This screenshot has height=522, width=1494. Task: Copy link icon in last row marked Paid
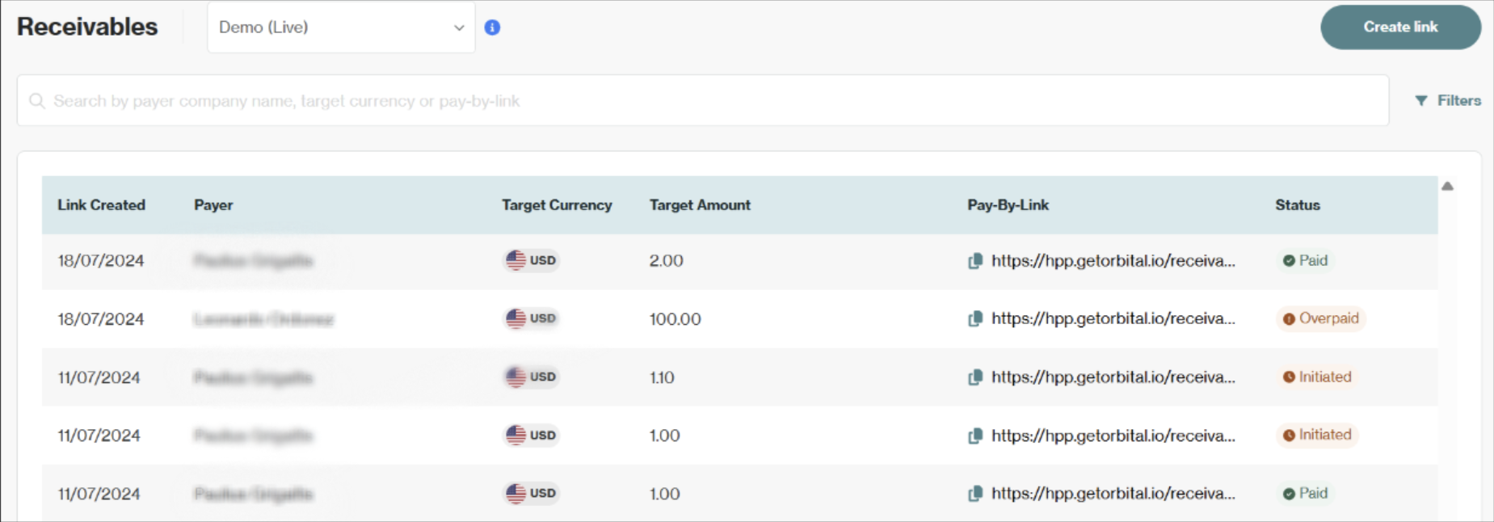[975, 494]
